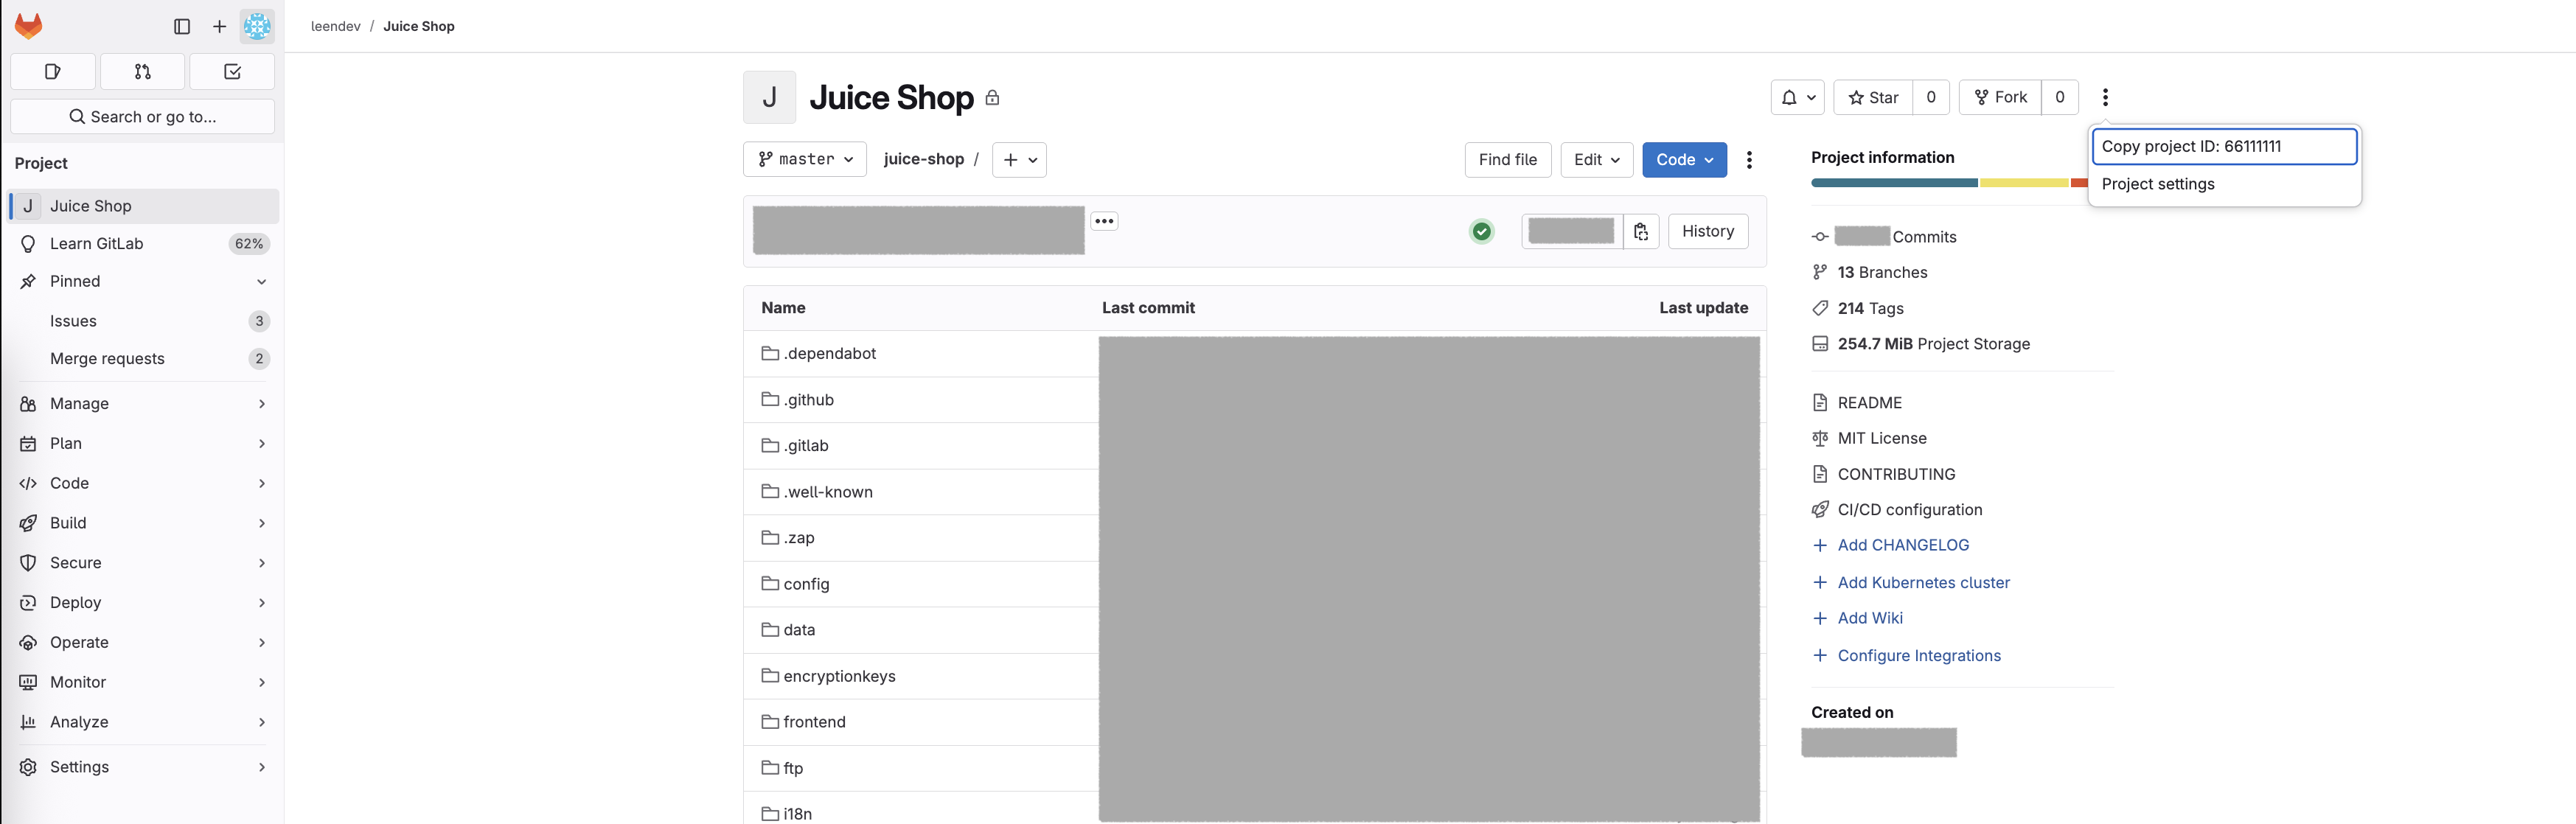The image size is (2576, 824).
Task: Open the create new plus icon
Action: [x=219, y=26]
